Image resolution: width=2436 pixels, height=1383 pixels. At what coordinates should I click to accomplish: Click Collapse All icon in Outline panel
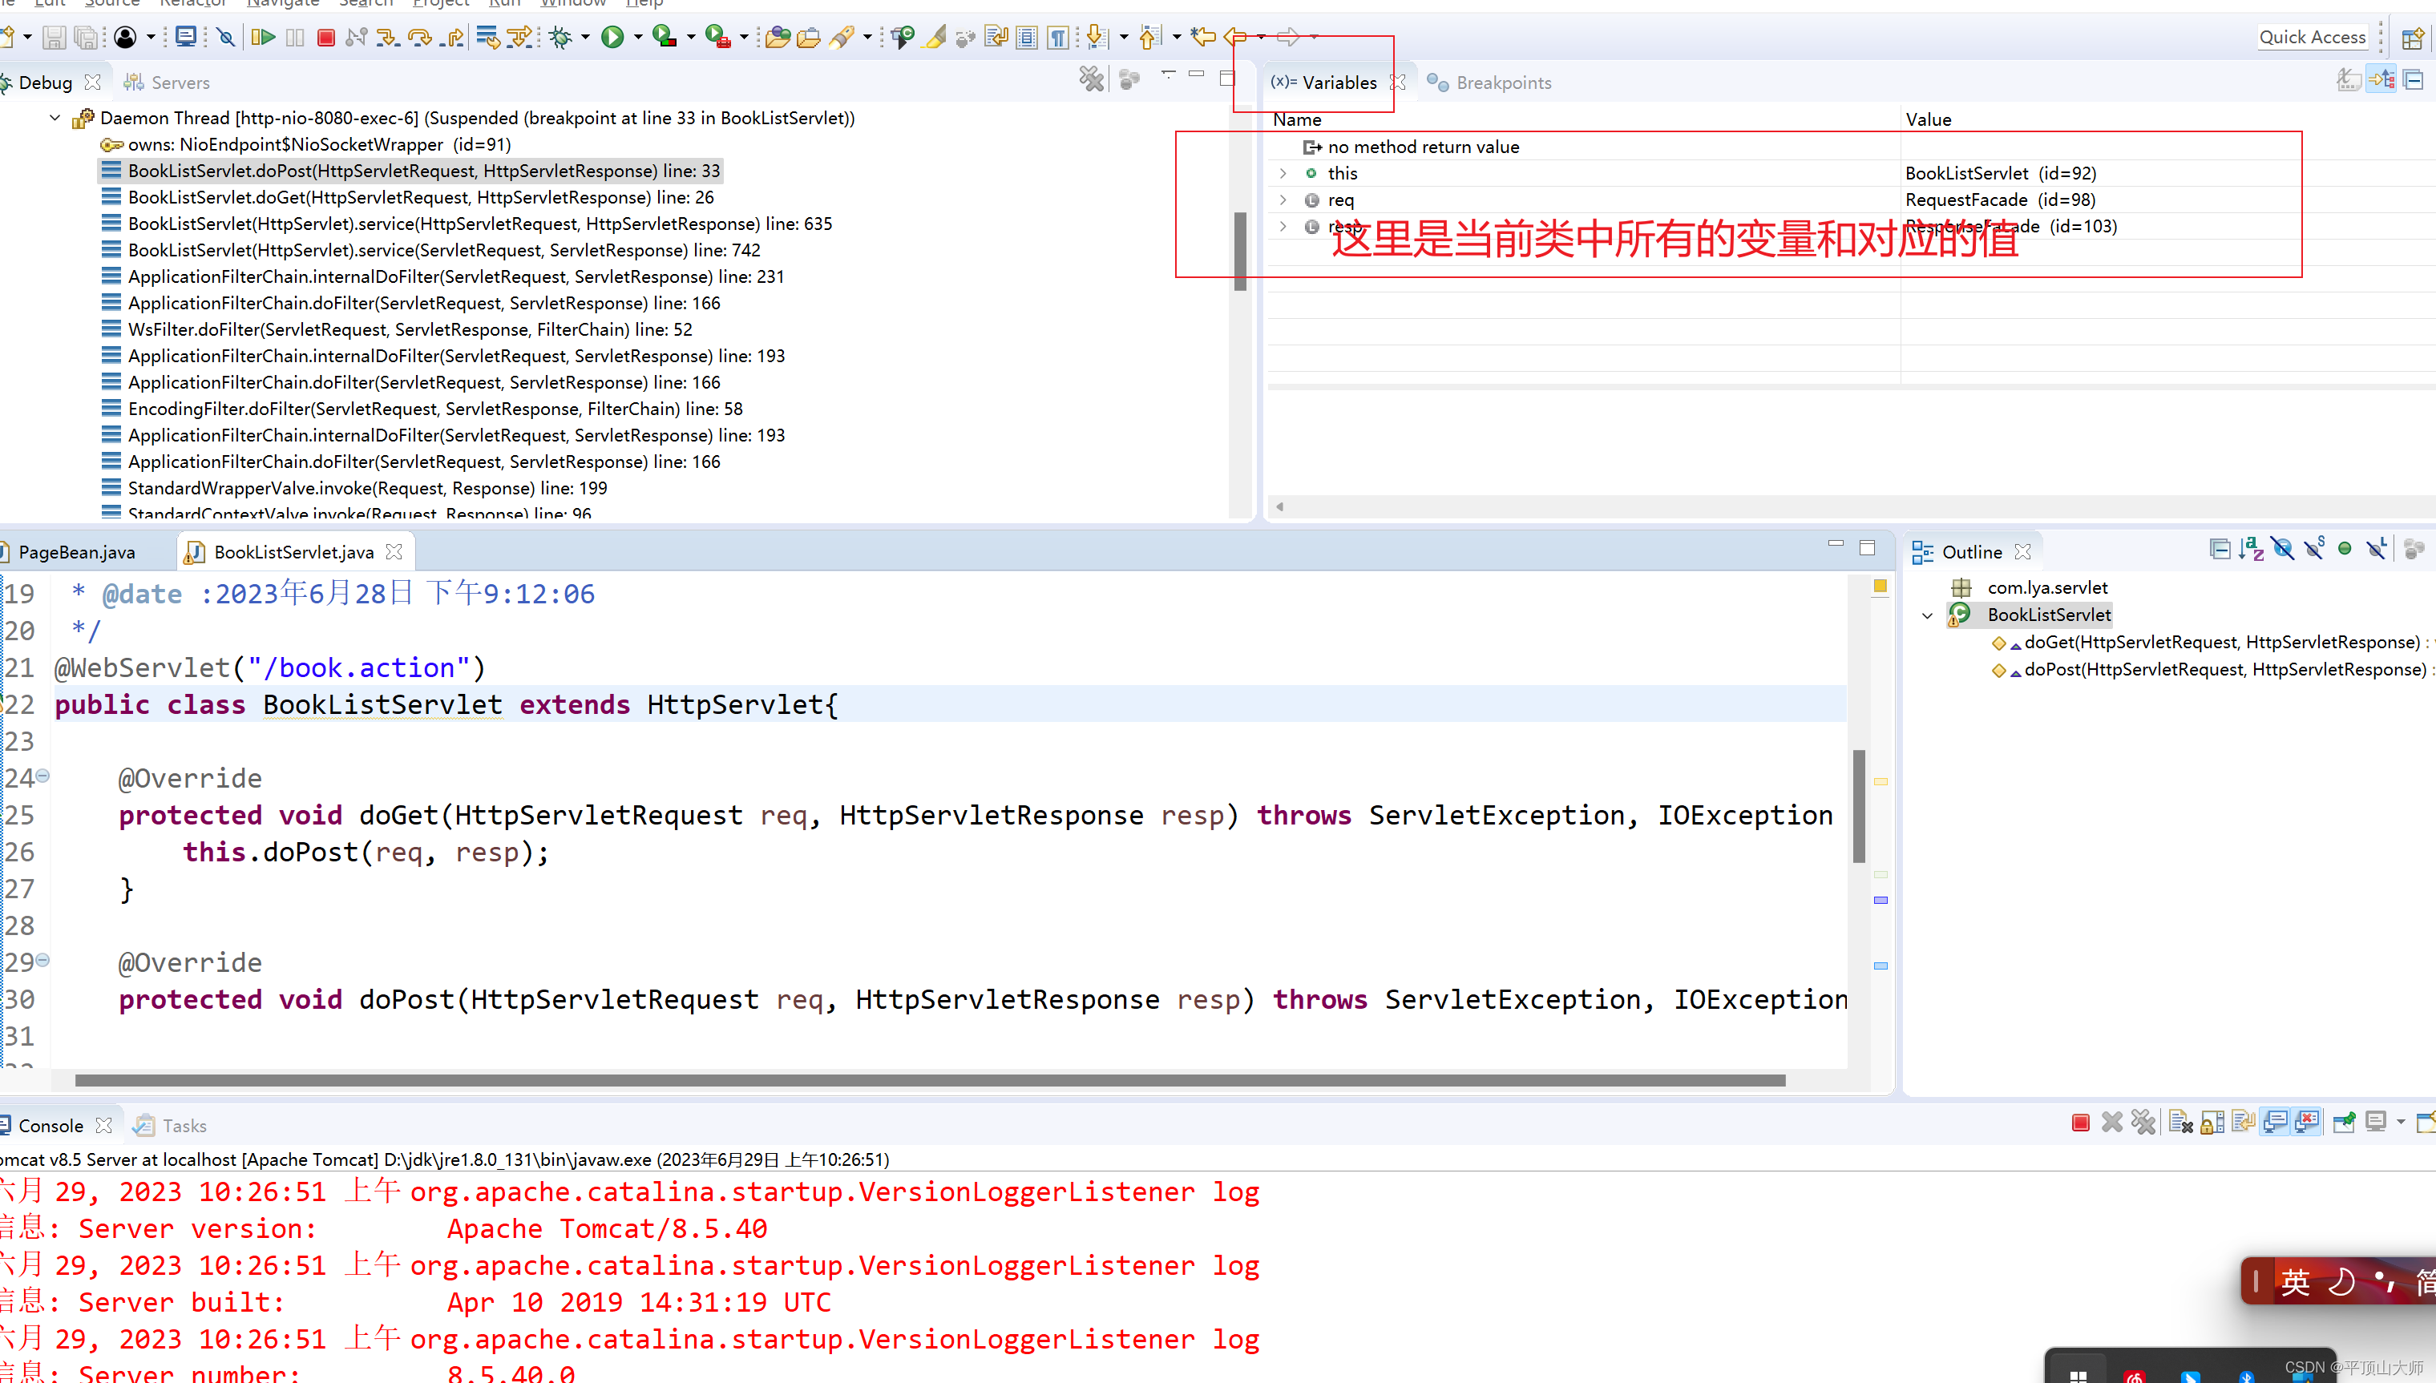pos(2220,550)
